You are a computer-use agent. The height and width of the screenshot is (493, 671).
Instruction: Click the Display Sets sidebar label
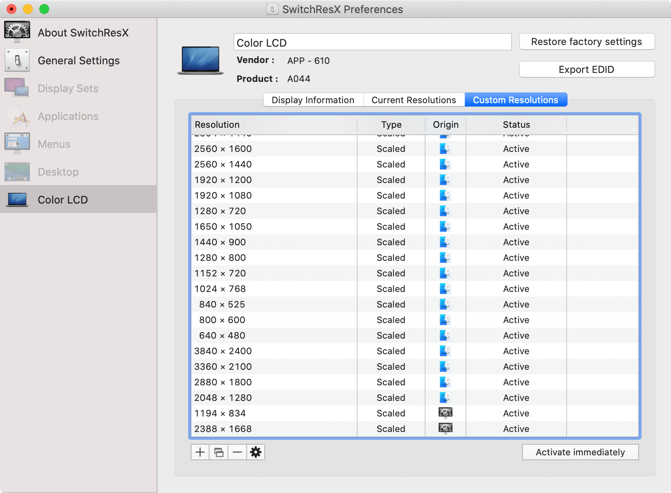[68, 88]
